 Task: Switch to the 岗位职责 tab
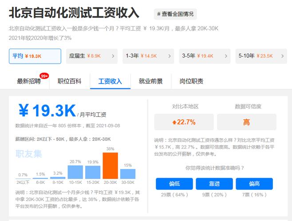click(191, 81)
